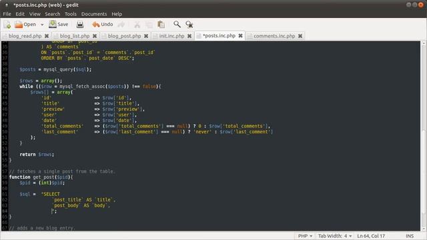This screenshot has height=240, width=427.
Task: Click the '$rows = array();' line
Action: pos(41,81)
